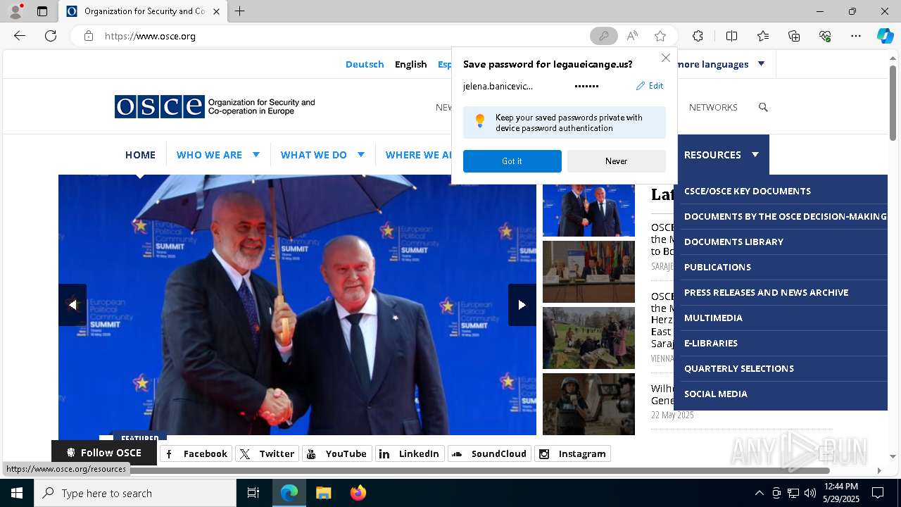Open OSCE LinkedIn page
Viewport: 901px width, 507px height.
pyautogui.click(x=410, y=454)
